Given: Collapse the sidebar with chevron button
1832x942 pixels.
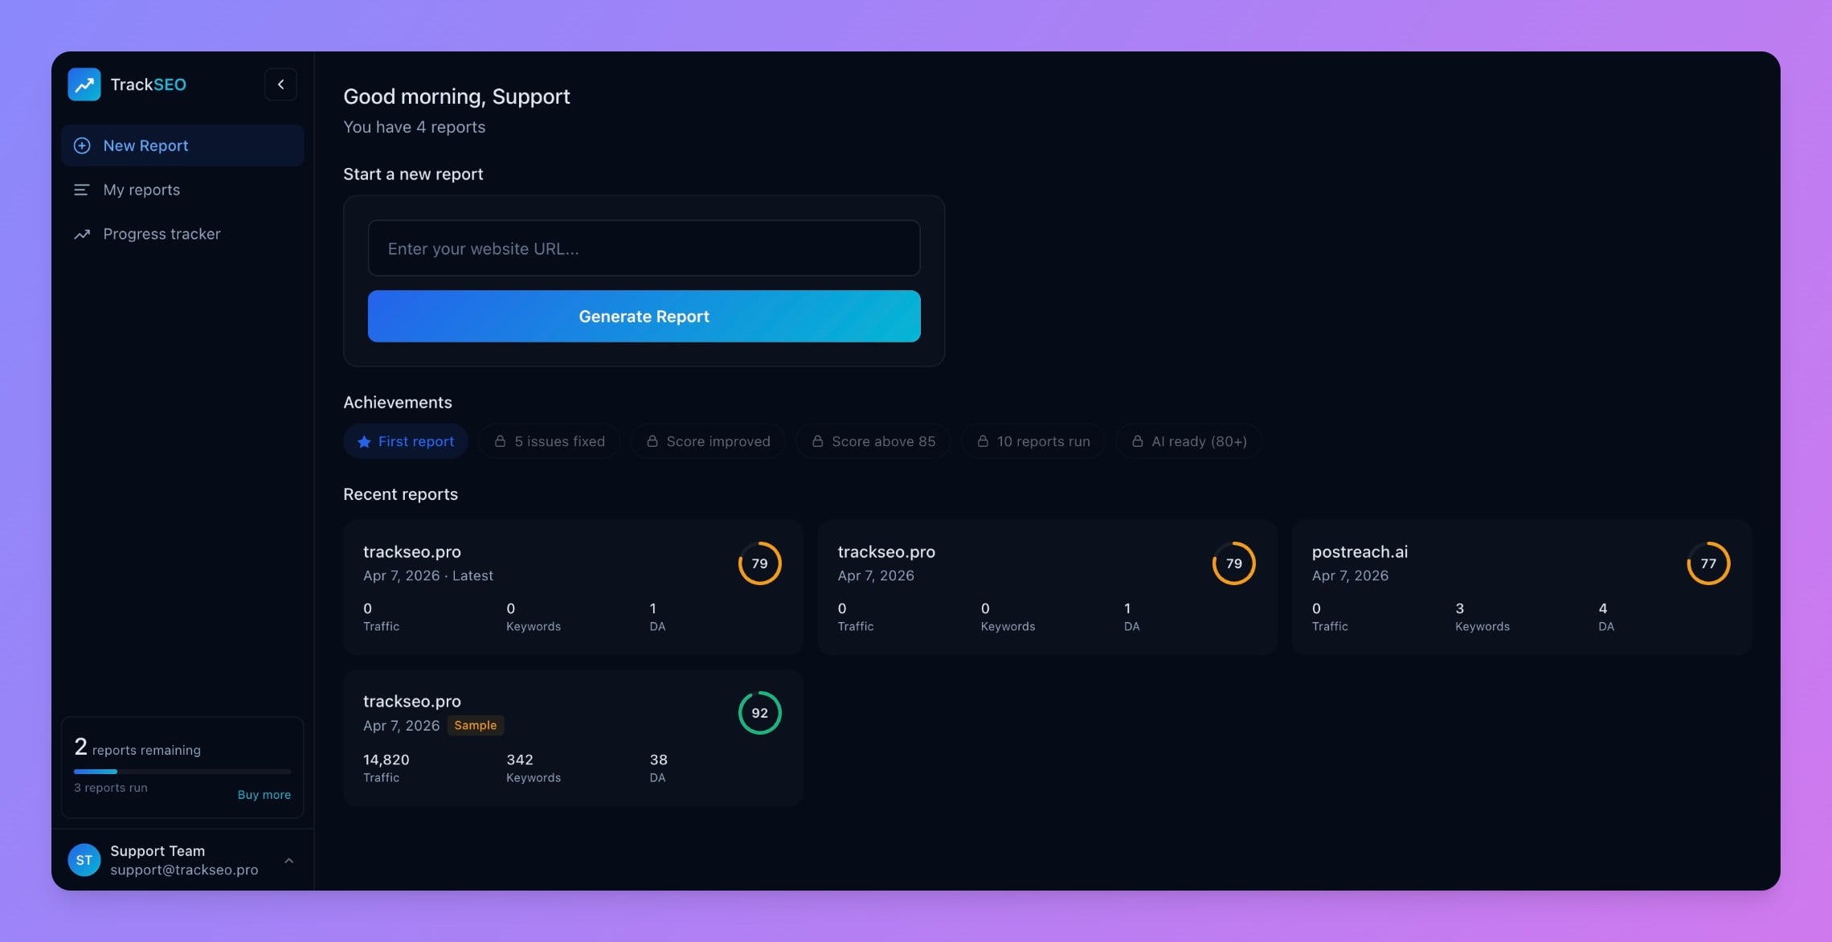Looking at the screenshot, I should [x=280, y=84].
